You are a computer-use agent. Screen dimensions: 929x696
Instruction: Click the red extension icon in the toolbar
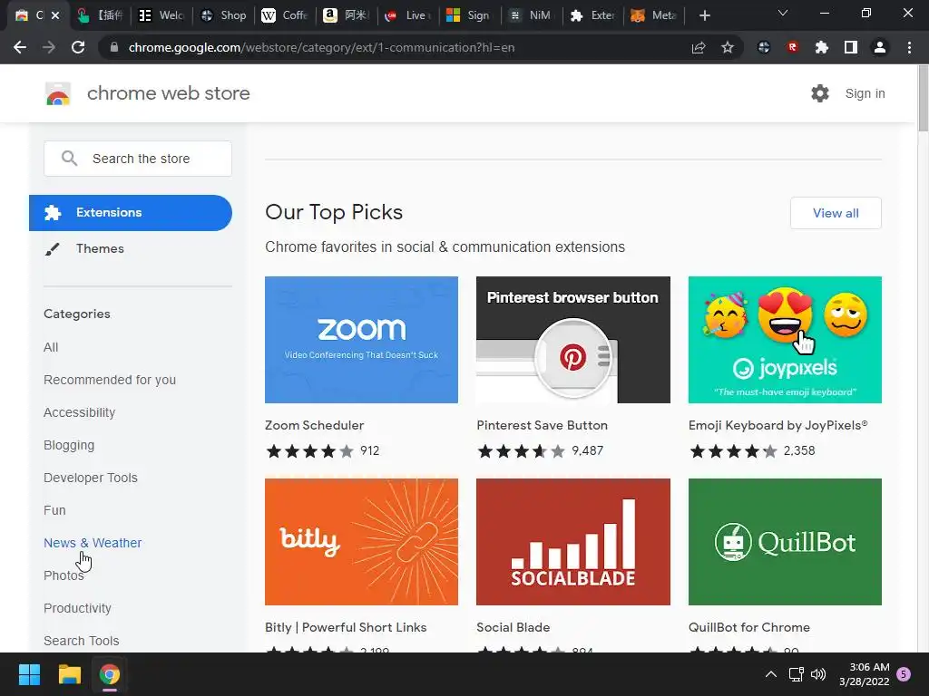793,47
